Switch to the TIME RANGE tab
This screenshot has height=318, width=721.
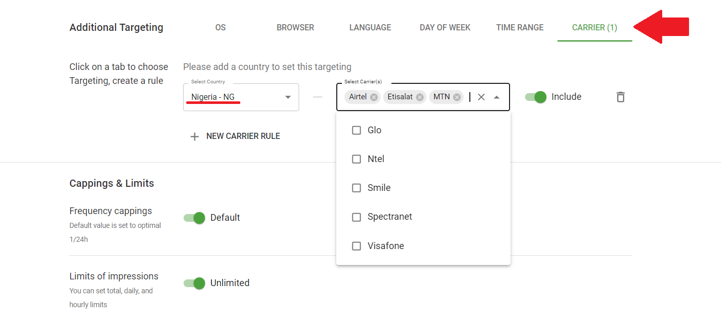519,27
